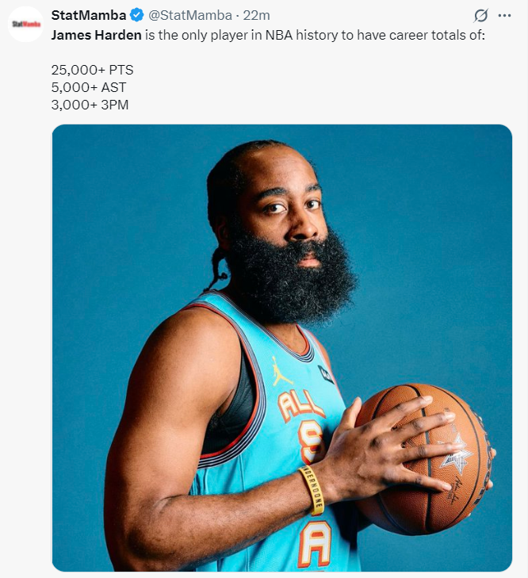Screen dimensions: 528x578
Task: Click the blue verified badge
Action: pos(137,16)
